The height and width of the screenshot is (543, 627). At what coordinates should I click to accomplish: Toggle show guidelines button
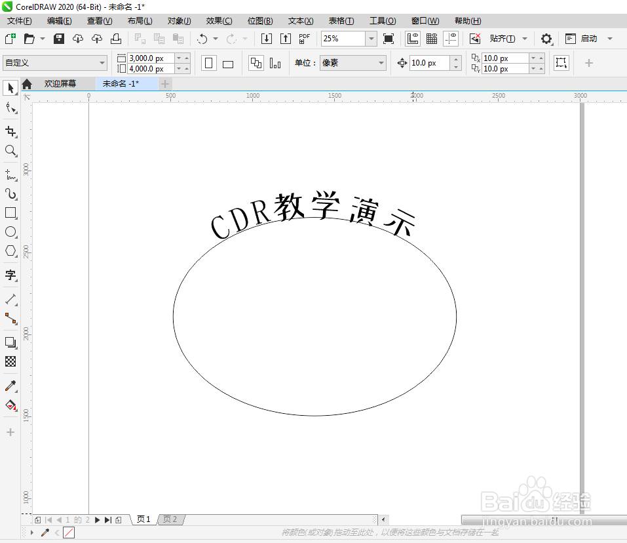pyautogui.click(x=451, y=39)
